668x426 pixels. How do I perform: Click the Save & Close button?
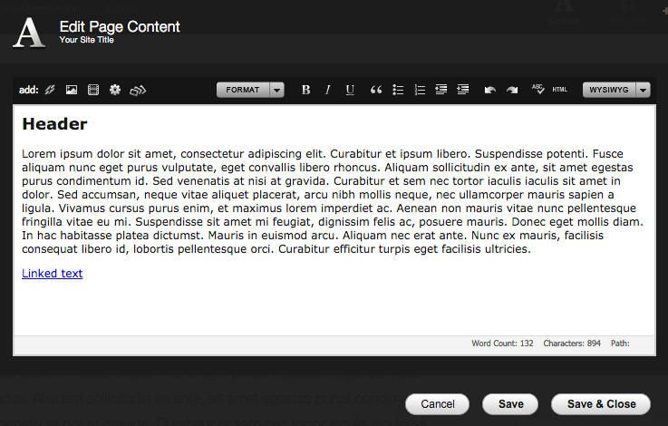coord(601,404)
